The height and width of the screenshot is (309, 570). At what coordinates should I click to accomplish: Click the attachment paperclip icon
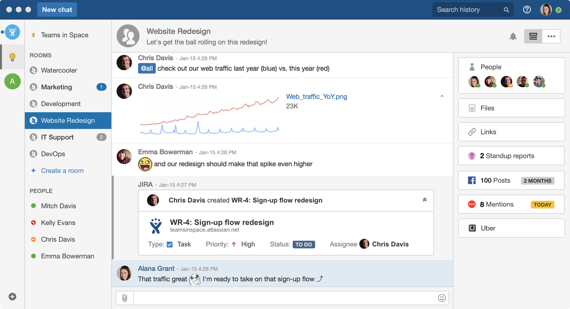click(x=124, y=298)
